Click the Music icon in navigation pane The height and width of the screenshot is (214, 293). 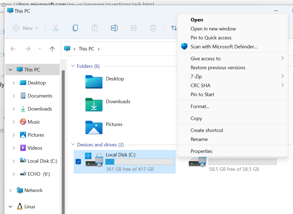pyautogui.click(x=23, y=122)
